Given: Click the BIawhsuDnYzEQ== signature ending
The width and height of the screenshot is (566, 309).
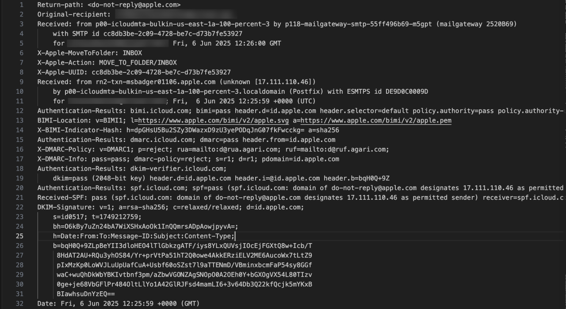Looking at the screenshot, I should click(86, 294).
